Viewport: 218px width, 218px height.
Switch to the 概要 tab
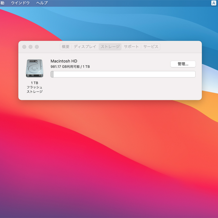point(66,47)
